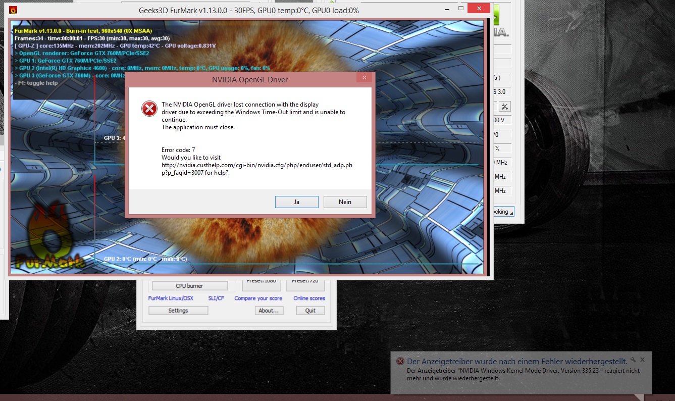
Task: Open the SLI/CF link
Action: [x=216, y=298]
